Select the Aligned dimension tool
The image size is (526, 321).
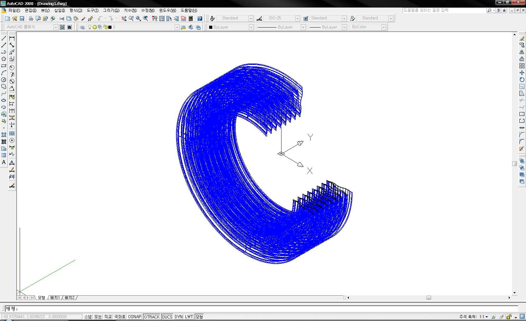12,45
